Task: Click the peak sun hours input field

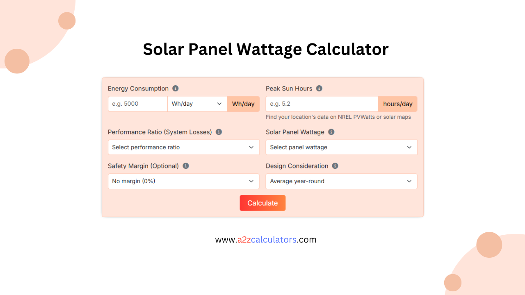Action: (322, 104)
